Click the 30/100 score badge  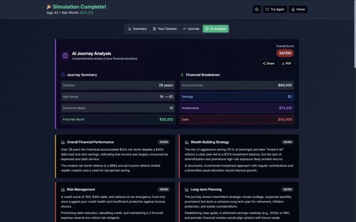click(288, 189)
